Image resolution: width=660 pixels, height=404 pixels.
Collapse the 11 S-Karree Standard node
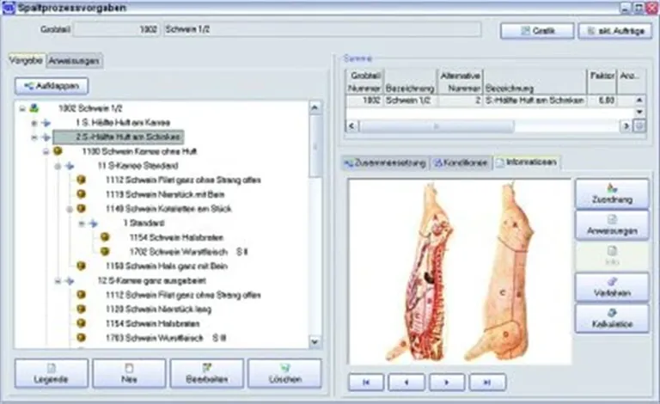coord(58,165)
